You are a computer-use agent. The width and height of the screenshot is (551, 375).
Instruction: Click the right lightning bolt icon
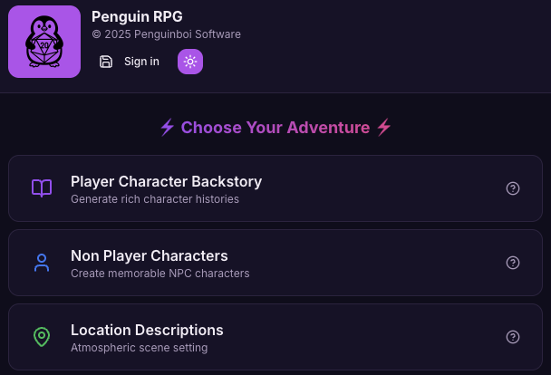click(384, 128)
